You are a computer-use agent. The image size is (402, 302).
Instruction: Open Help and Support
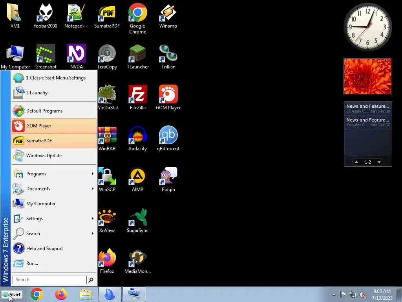click(54, 249)
